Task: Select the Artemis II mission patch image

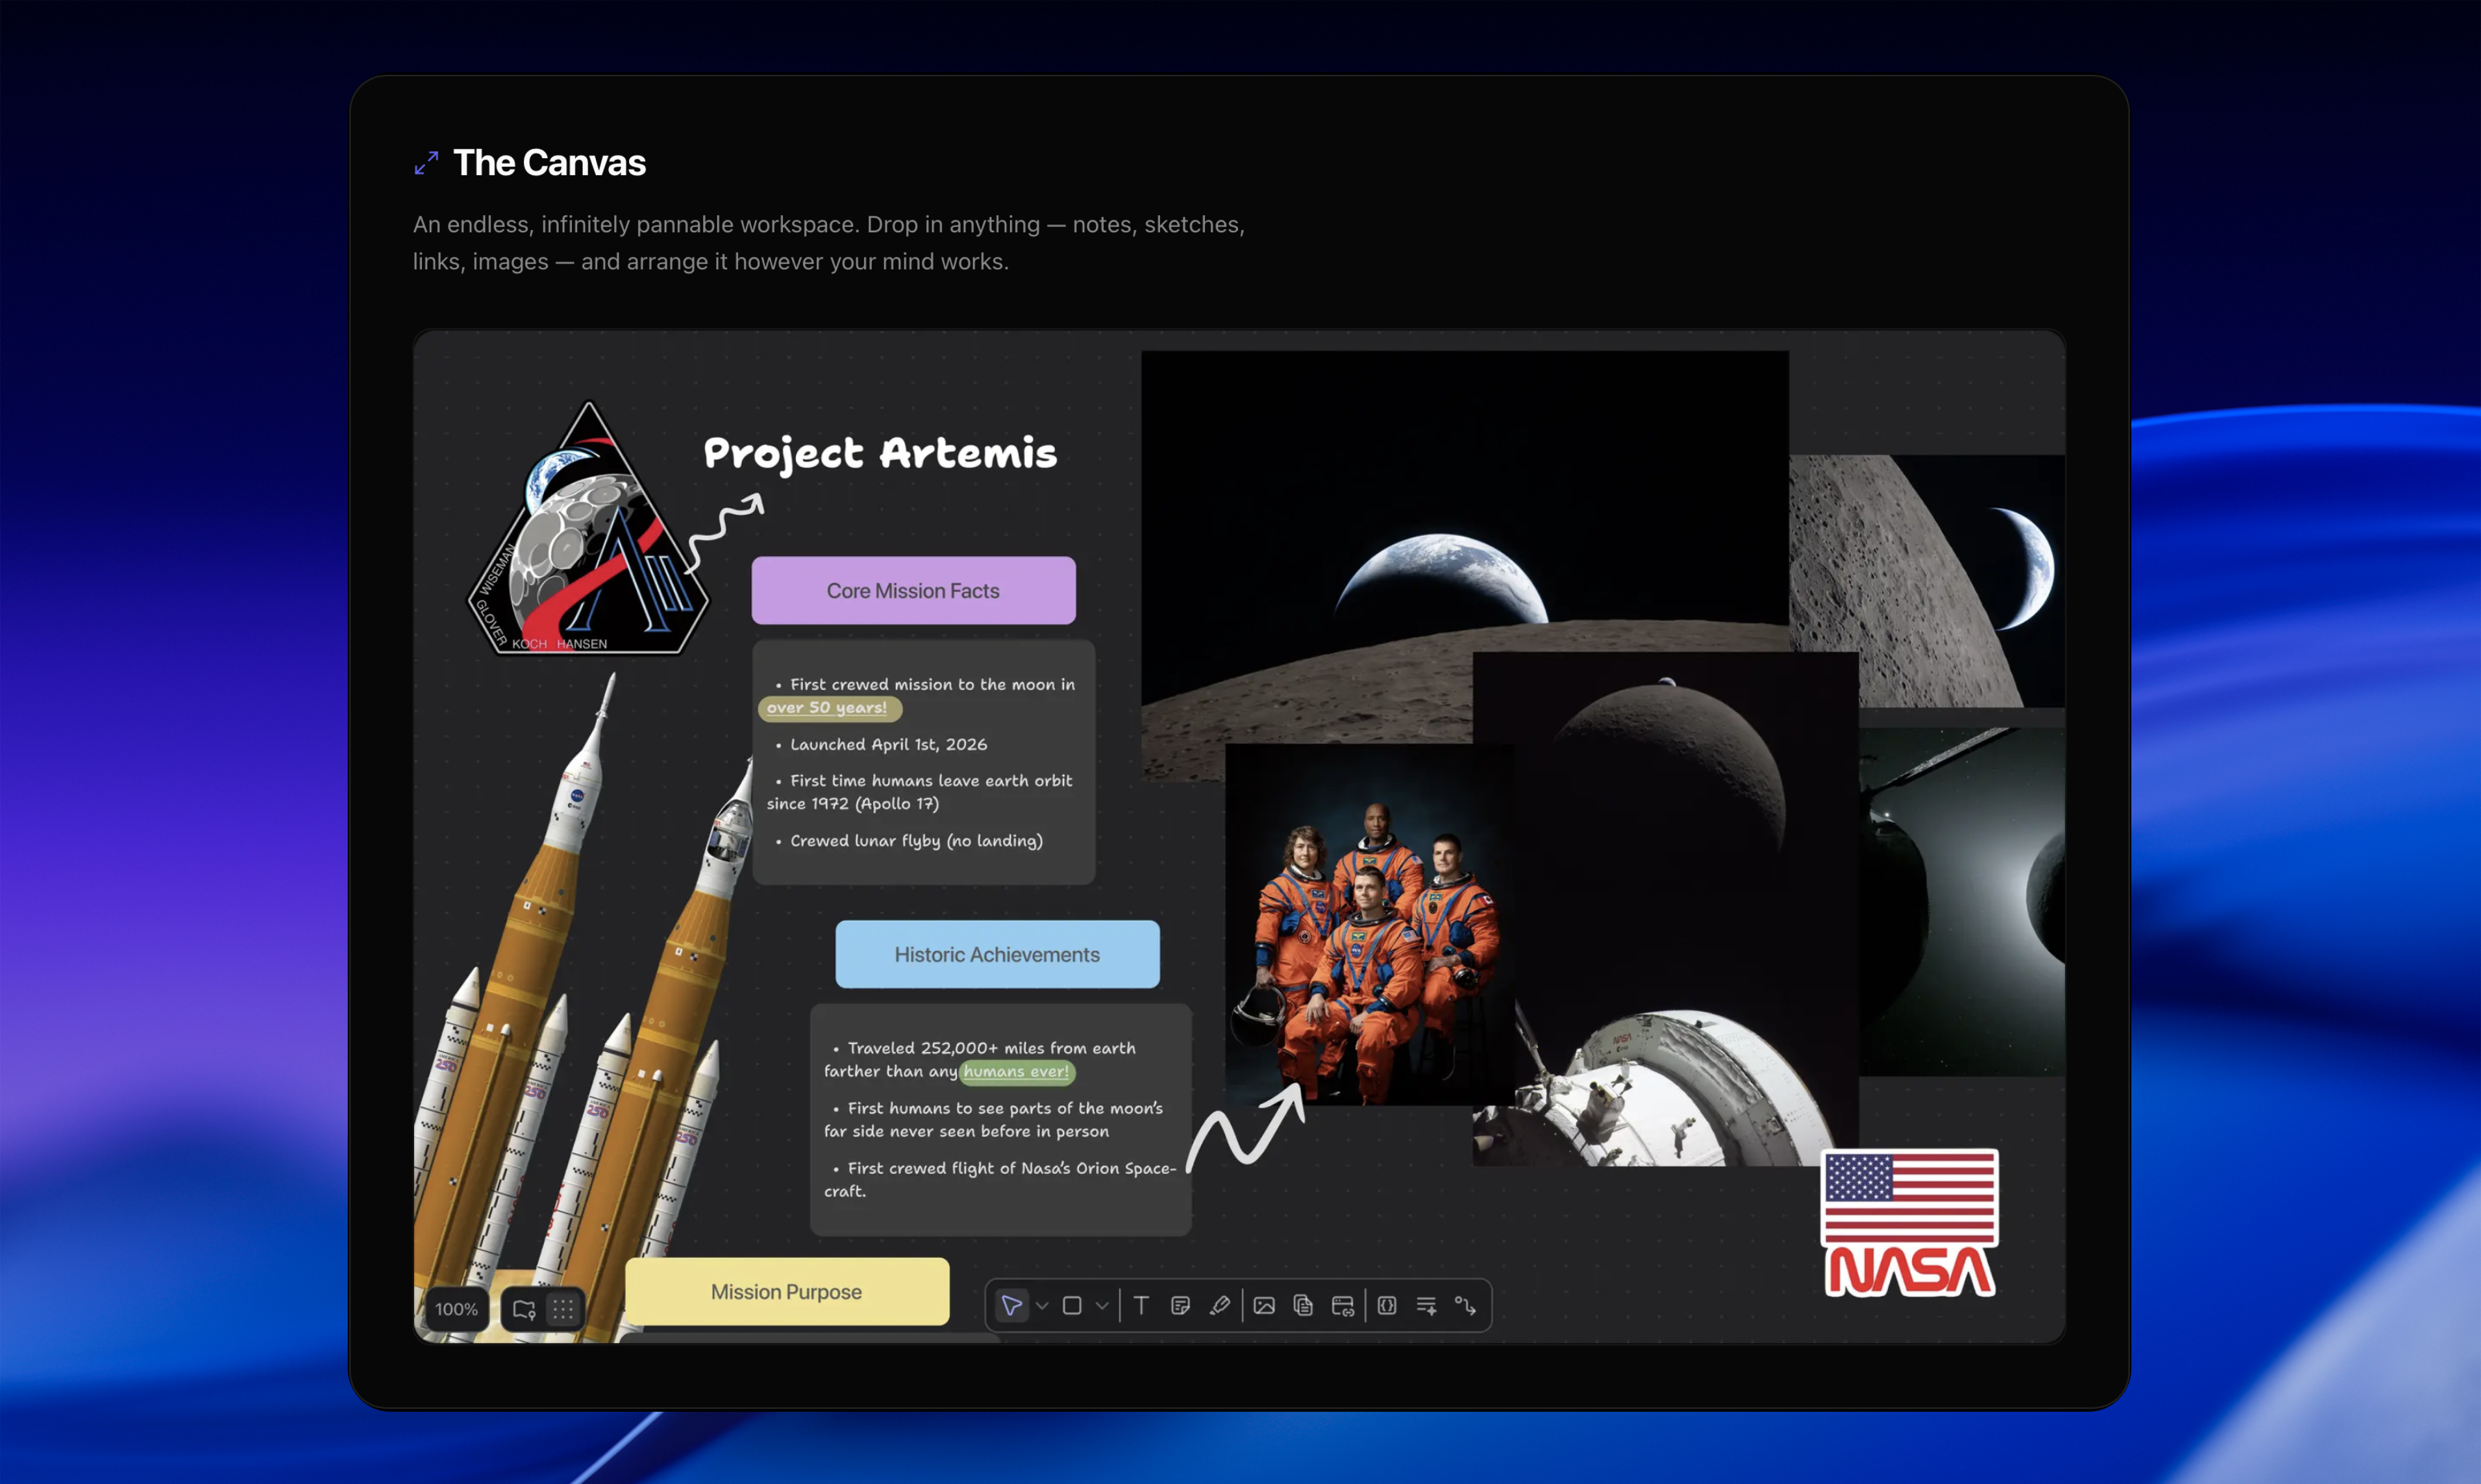Action: click(x=588, y=528)
